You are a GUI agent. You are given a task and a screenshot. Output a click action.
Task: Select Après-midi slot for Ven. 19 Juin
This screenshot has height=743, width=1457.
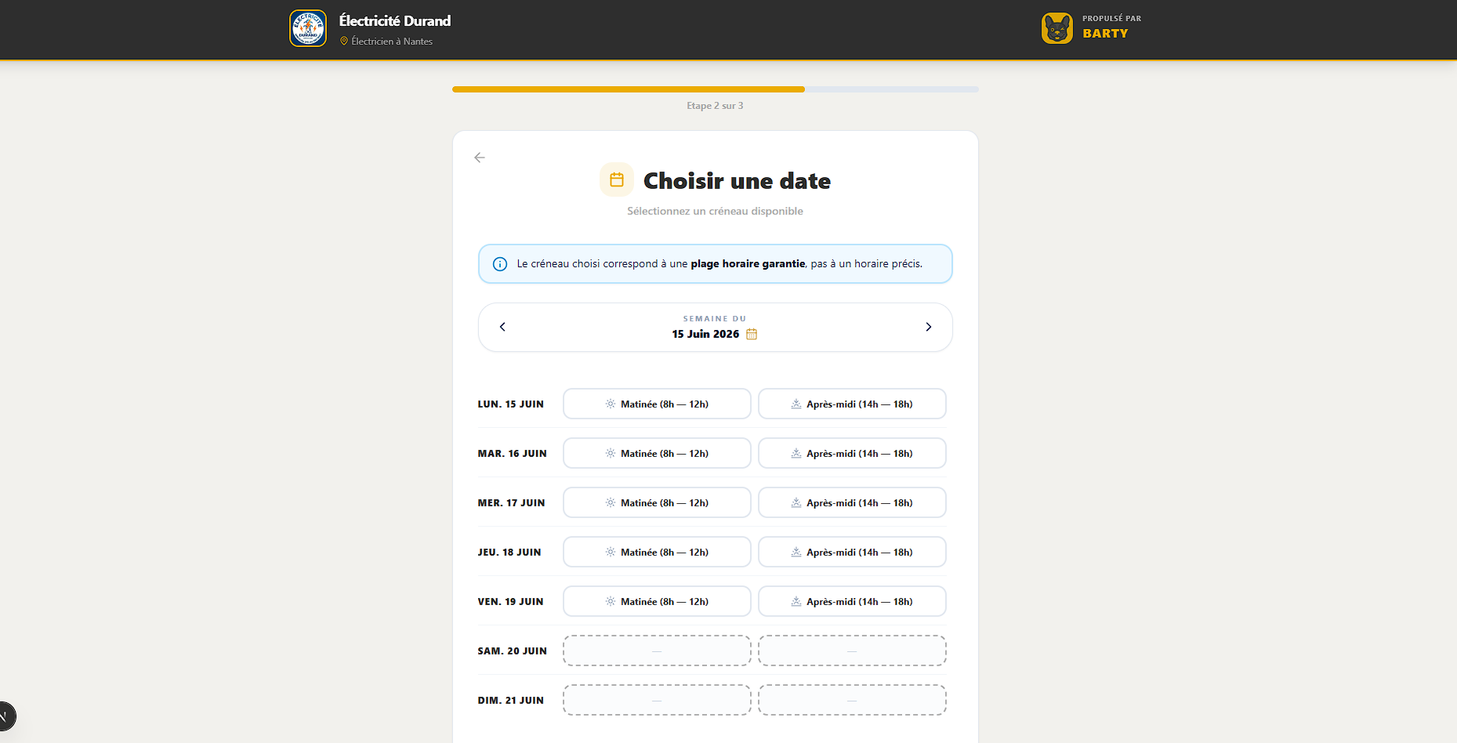852,601
